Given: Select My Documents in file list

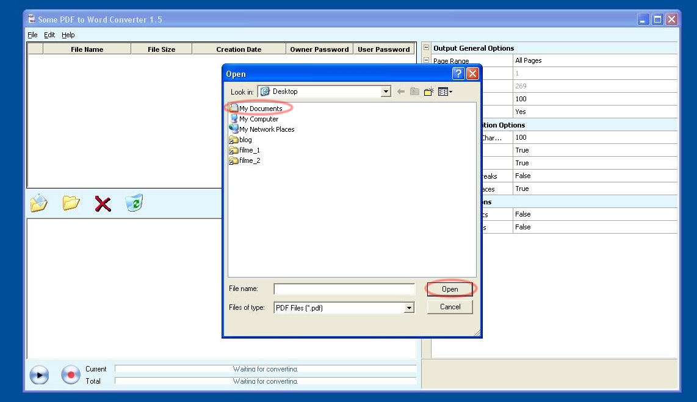Looking at the screenshot, I should click(256, 109).
